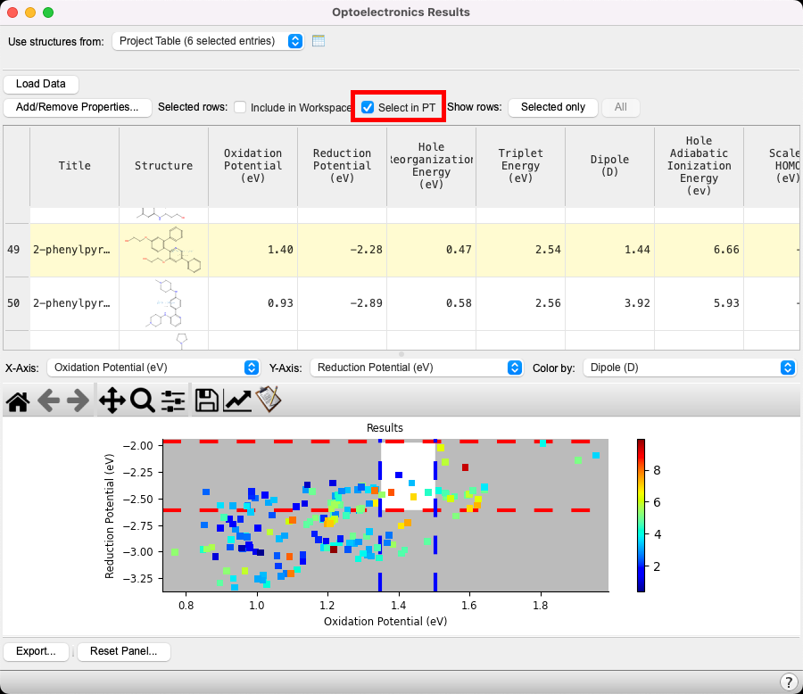This screenshot has width=803, height=694.
Task: Open the Color by Dipole dropdown
Action: [690, 368]
